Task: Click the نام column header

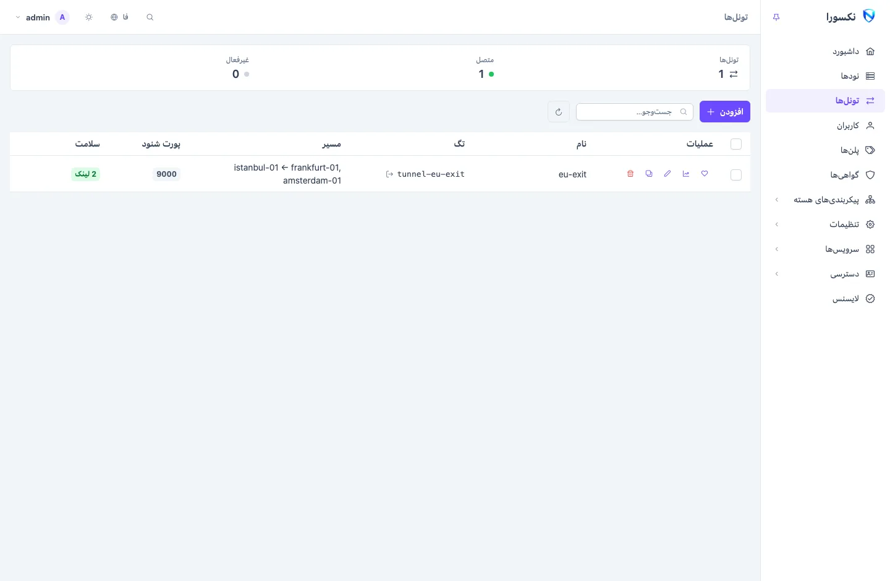Action: click(x=582, y=144)
